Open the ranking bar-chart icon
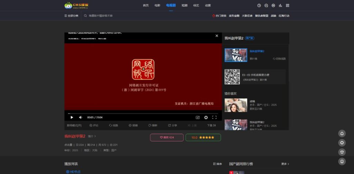Viewport: 354px width, 174px height. click(x=280, y=6)
